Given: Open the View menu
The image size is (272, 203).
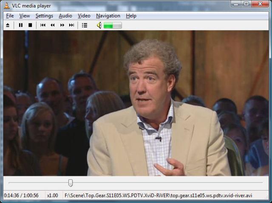Looking at the screenshot, I should (x=25, y=16).
